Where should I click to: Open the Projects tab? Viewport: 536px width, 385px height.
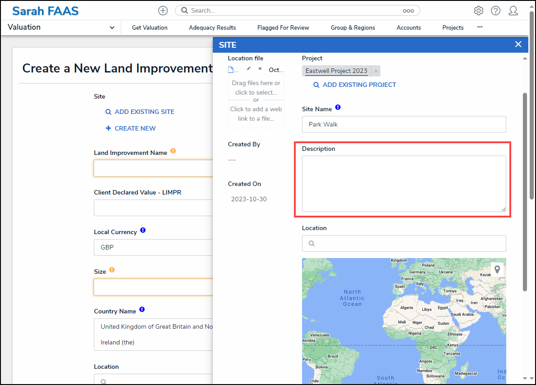pyautogui.click(x=453, y=27)
